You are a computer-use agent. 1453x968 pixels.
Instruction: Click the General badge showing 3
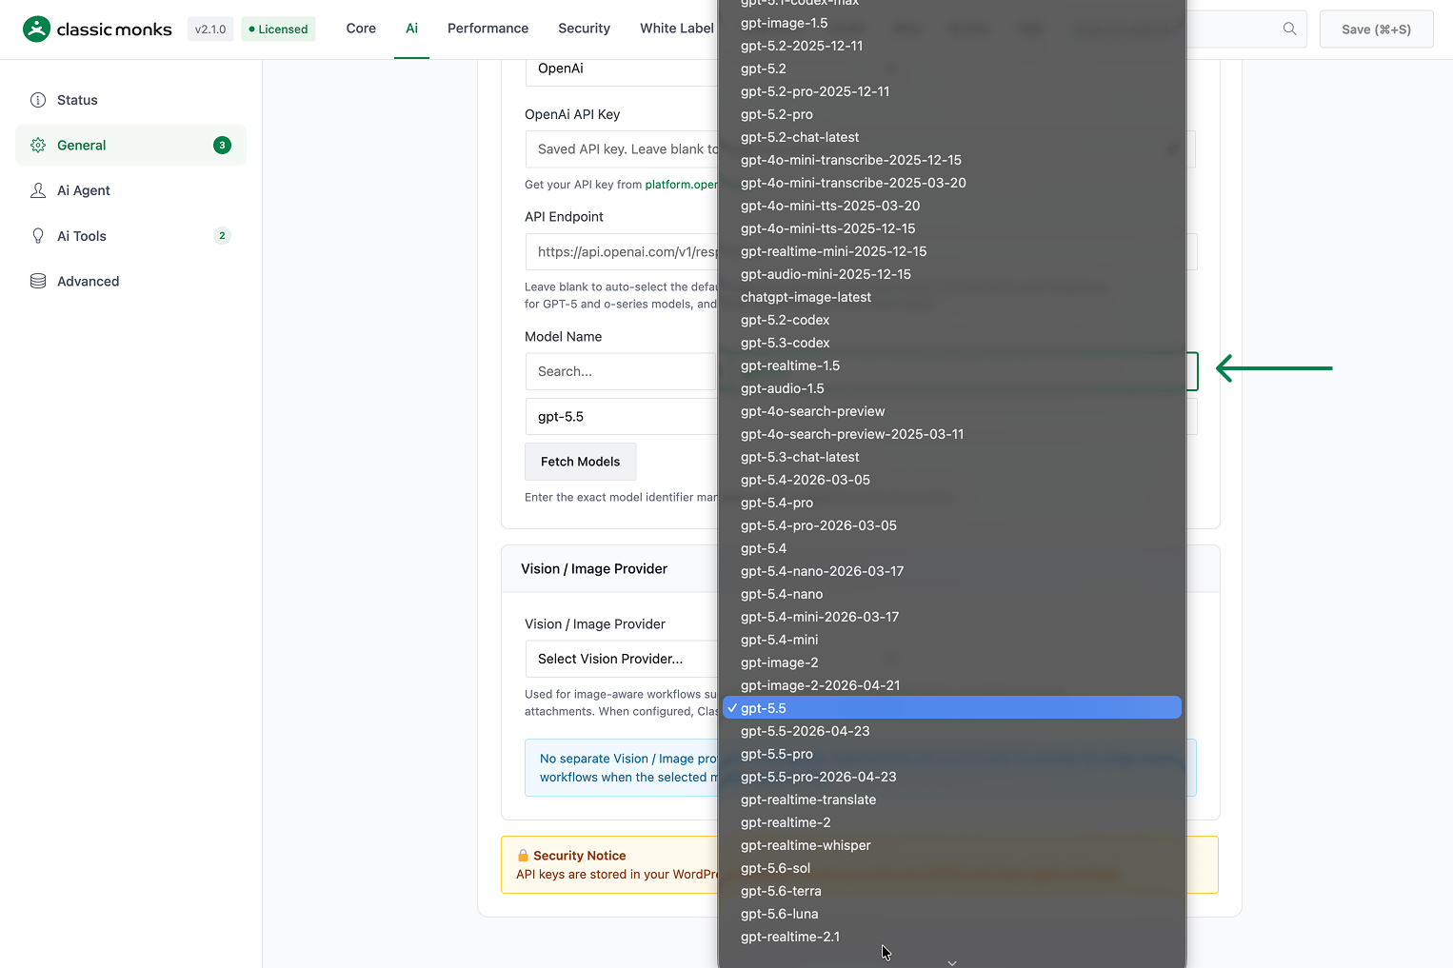click(x=222, y=146)
